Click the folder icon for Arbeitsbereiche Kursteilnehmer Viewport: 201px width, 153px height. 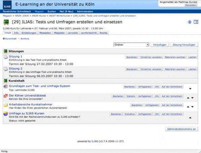tap(6, 105)
